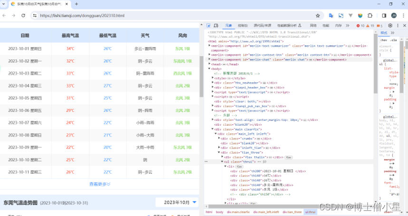
Task: Select the div.tian_three breadcrumb
Action: pos(292,212)
